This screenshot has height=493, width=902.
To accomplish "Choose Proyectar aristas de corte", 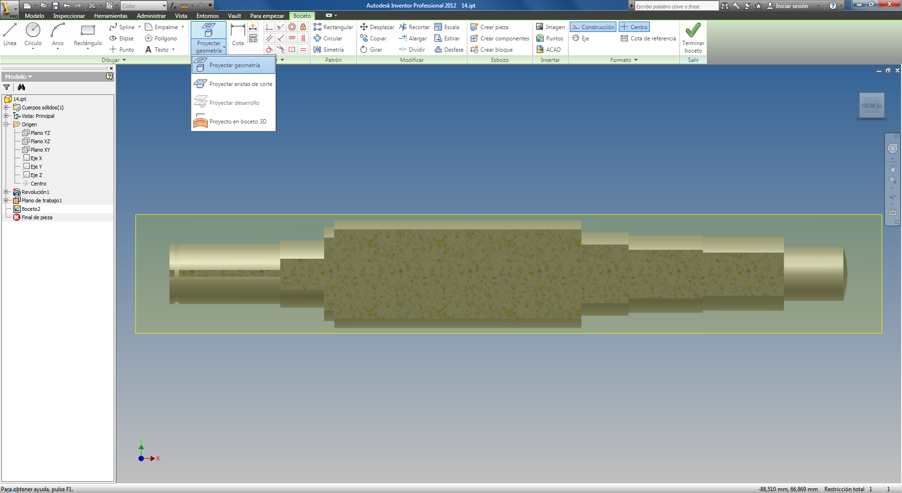I will coord(233,84).
